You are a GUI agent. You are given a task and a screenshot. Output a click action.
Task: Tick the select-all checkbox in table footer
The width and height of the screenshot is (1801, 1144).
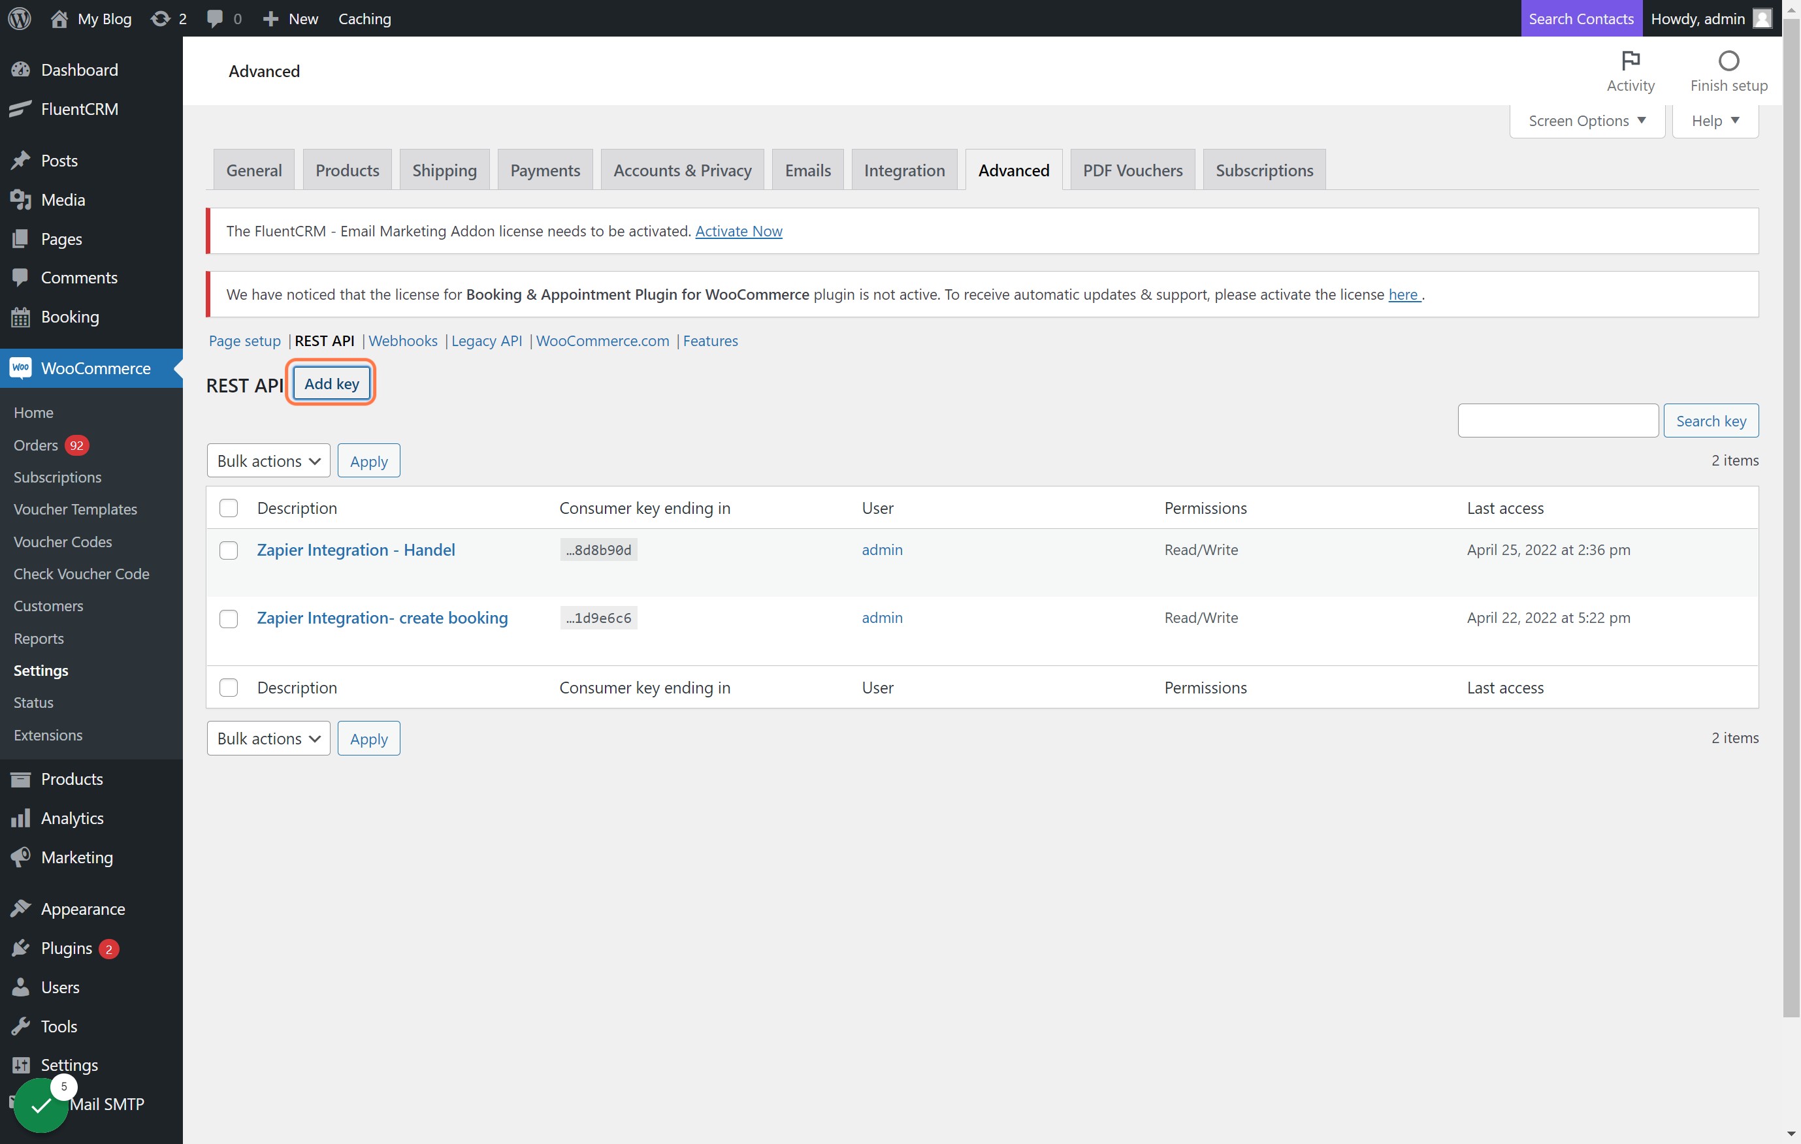click(228, 687)
